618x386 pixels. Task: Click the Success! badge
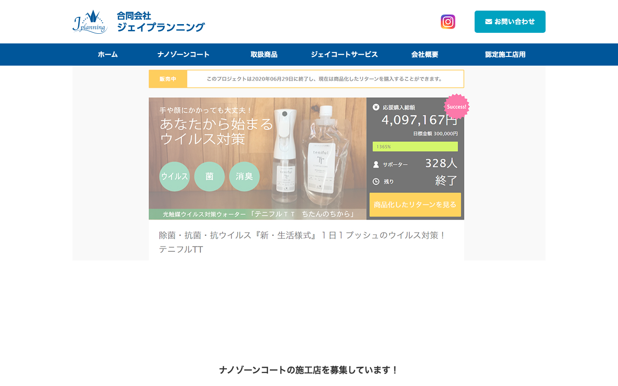tap(456, 107)
